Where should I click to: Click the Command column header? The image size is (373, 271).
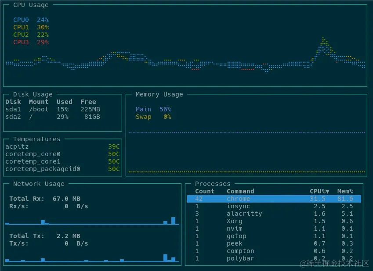(x=240, y=192)
